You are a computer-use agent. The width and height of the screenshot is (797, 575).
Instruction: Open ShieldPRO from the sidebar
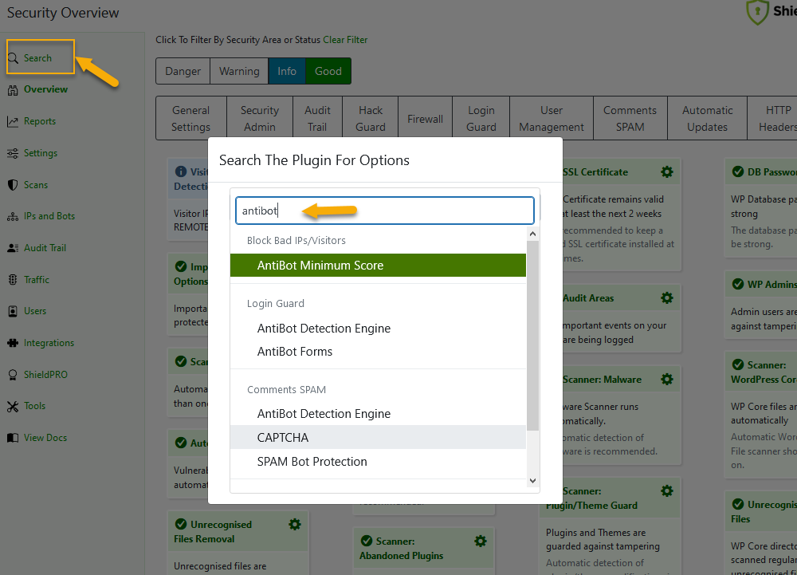pyautogui.click(x=45, y=374)
